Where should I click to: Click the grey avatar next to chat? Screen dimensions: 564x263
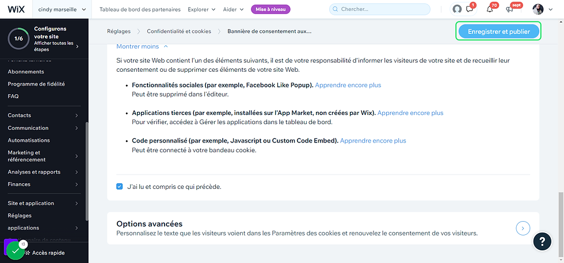(x=457, y=9)
